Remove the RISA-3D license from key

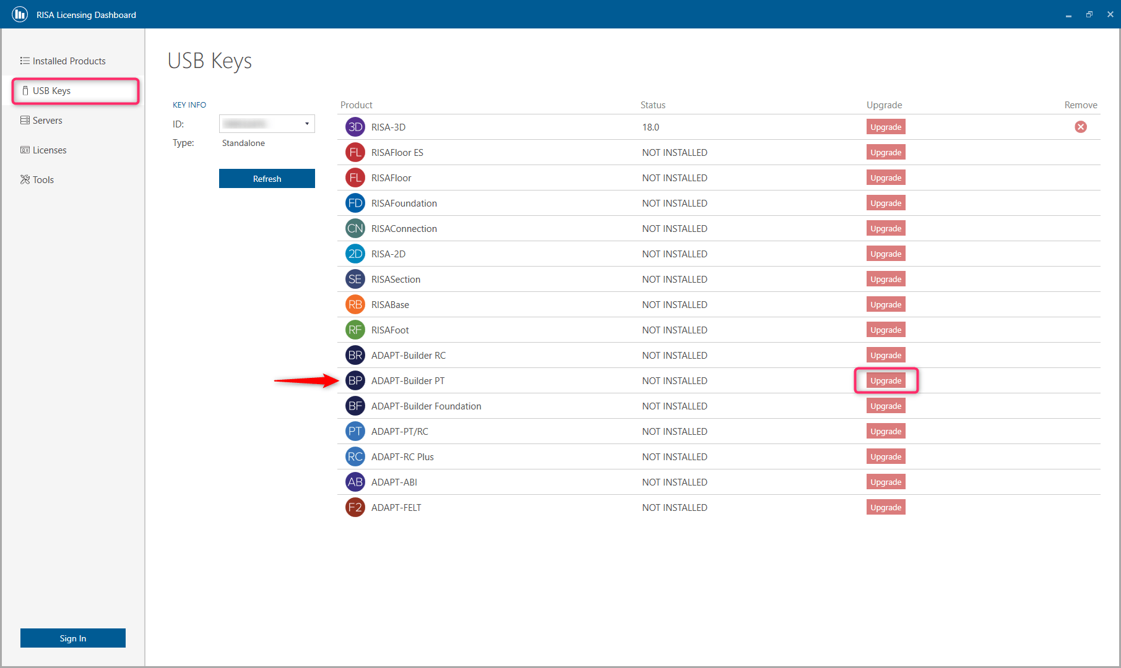pos(1080,127)
